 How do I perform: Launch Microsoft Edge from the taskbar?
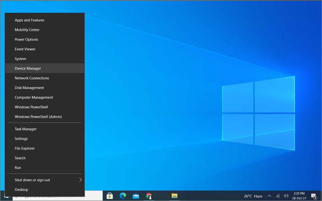(x=123, y=196)
